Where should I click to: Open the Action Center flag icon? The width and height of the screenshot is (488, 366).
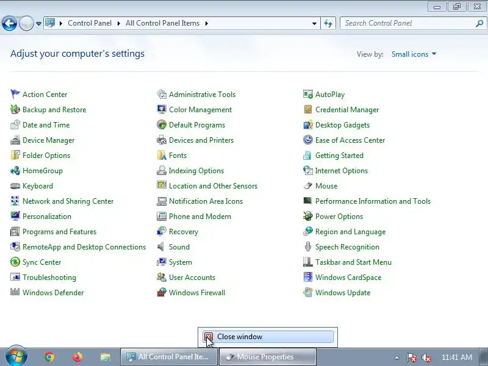click(15, 94)
